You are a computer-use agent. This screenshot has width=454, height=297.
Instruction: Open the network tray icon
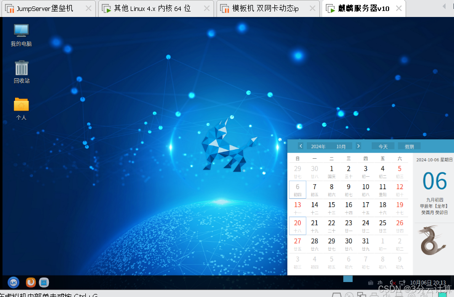402,283
